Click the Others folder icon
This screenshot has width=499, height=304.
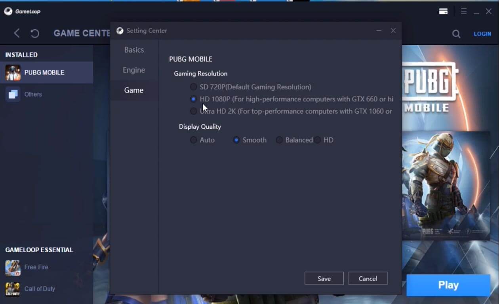coord(13,94)
